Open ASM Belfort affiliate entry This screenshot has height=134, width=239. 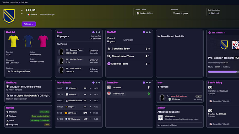180,118
